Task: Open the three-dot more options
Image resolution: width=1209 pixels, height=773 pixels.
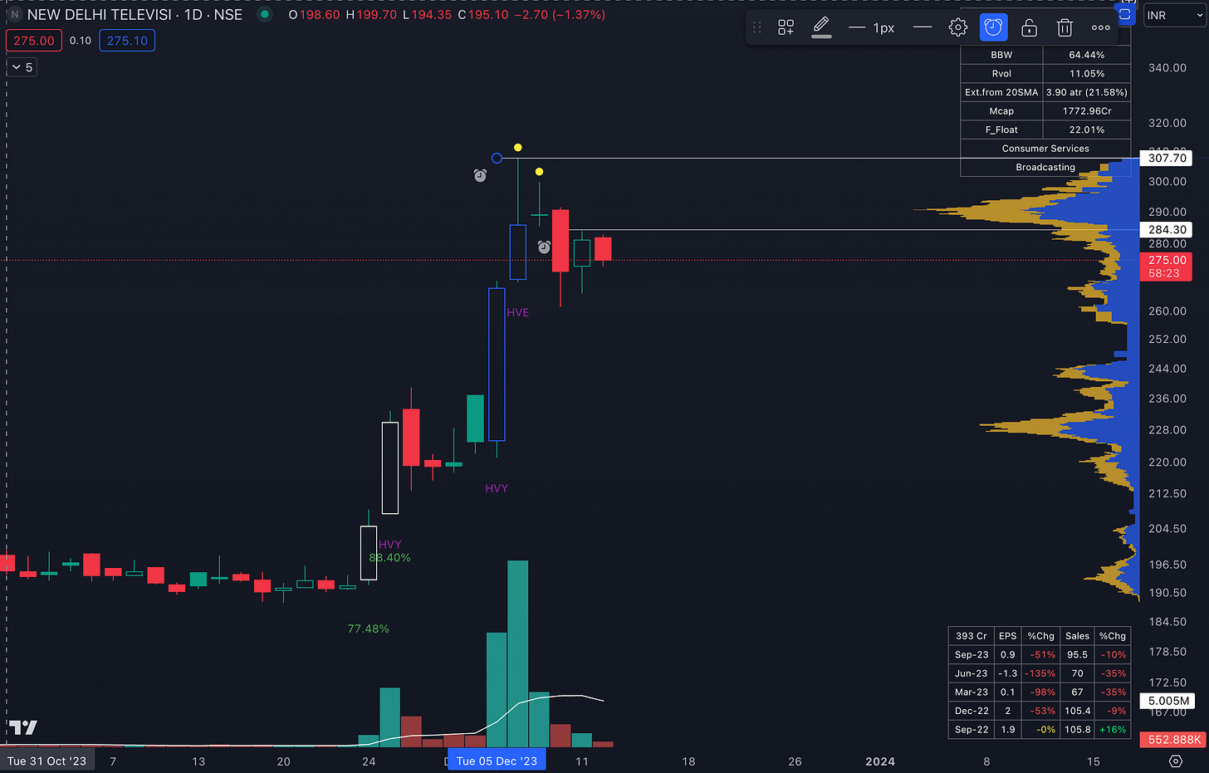Action: click(x=1100, y=27)
